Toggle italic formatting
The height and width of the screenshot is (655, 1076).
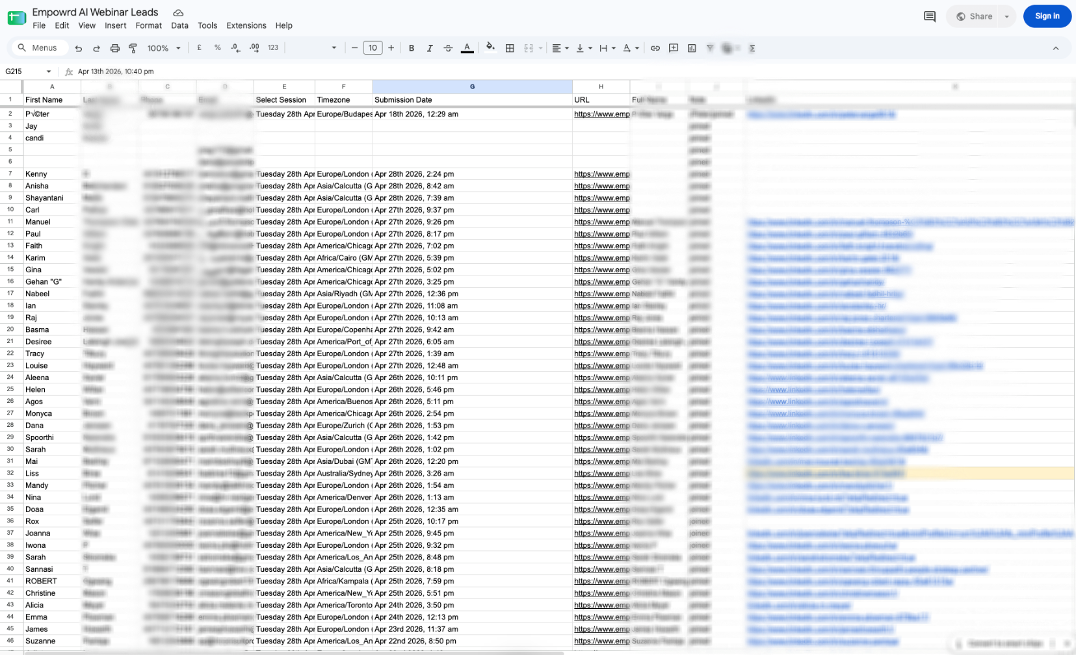430,48
